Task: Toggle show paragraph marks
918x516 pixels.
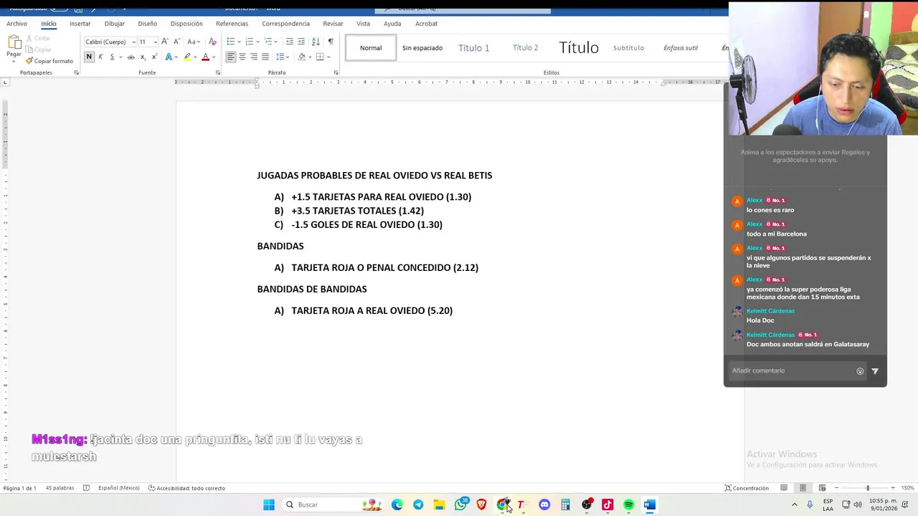Action: pos(331,42)
